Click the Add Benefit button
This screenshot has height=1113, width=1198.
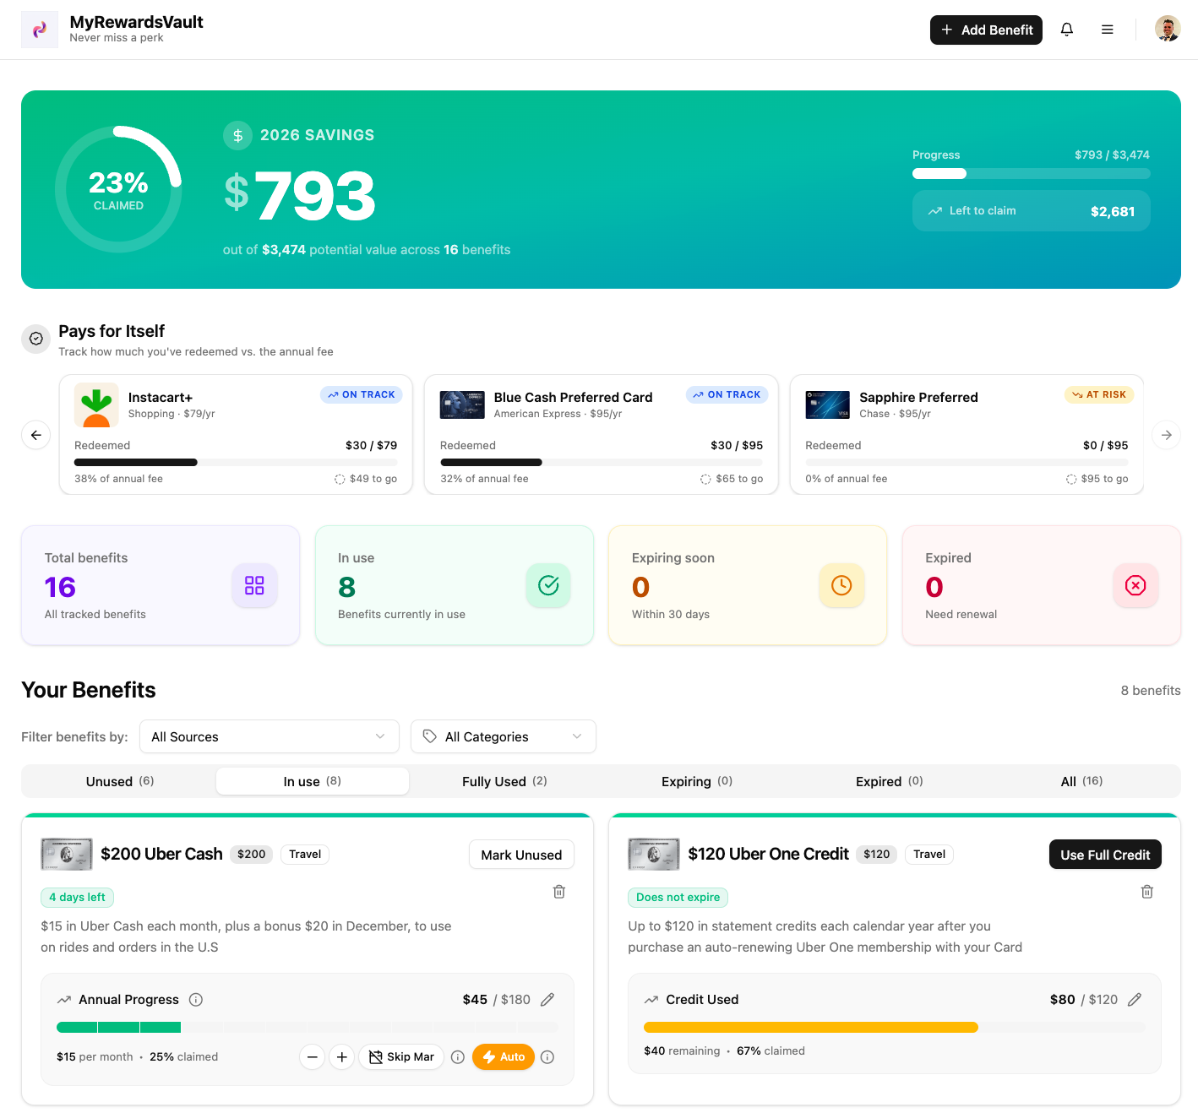[986, 30]
